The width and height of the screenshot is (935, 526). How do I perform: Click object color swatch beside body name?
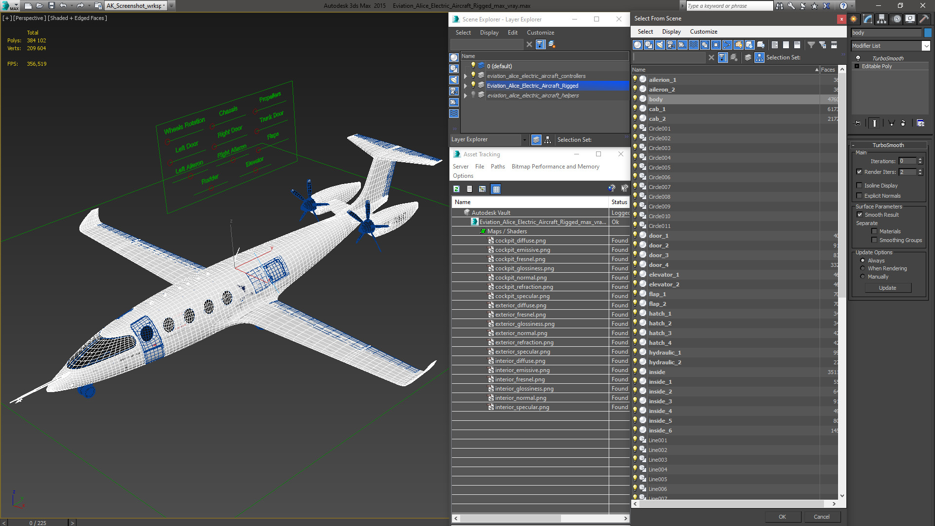click(x=928, y=33)
